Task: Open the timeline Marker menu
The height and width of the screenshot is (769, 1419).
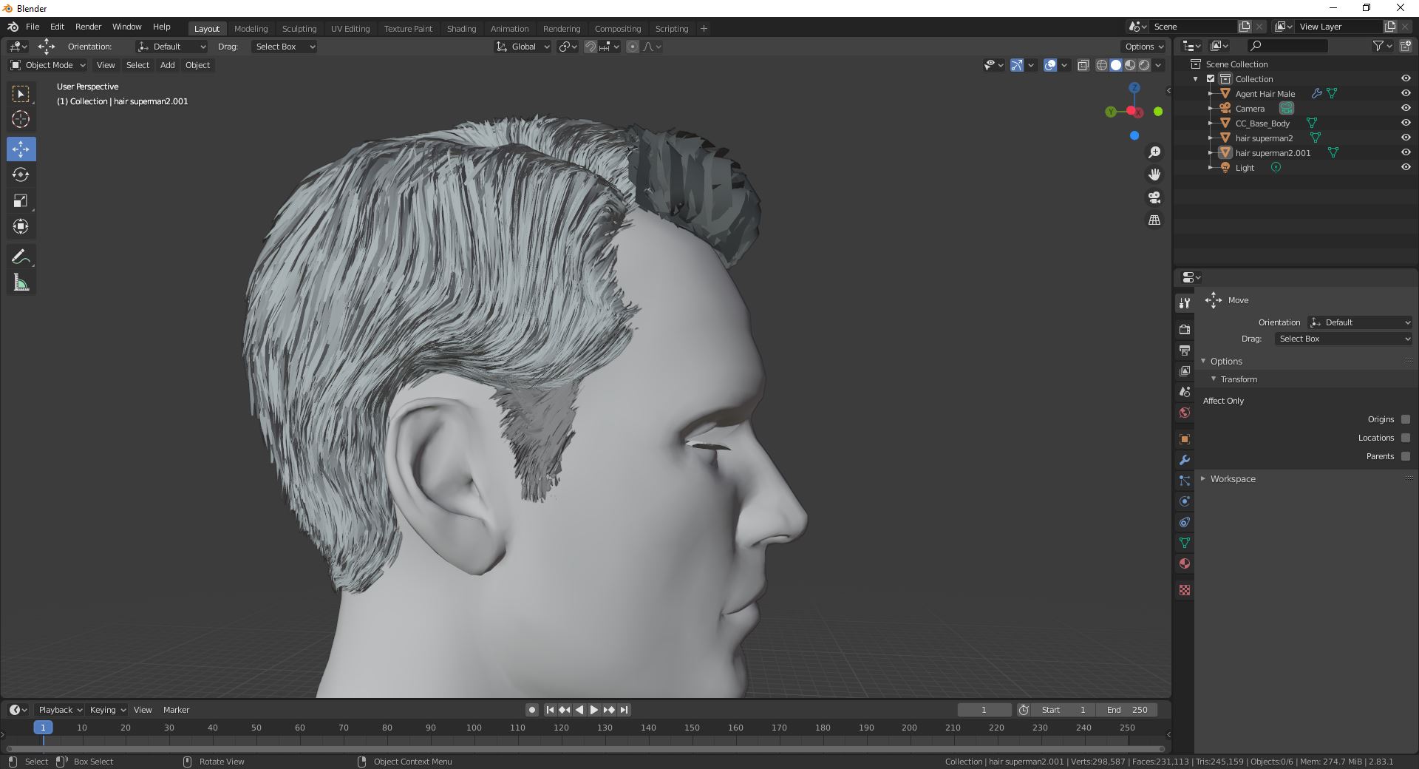Action: click(176, 710)
